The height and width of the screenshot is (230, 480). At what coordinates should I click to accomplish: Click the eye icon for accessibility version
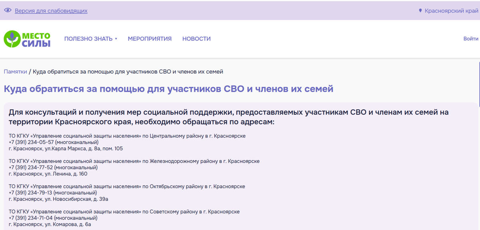pos(8,11)
